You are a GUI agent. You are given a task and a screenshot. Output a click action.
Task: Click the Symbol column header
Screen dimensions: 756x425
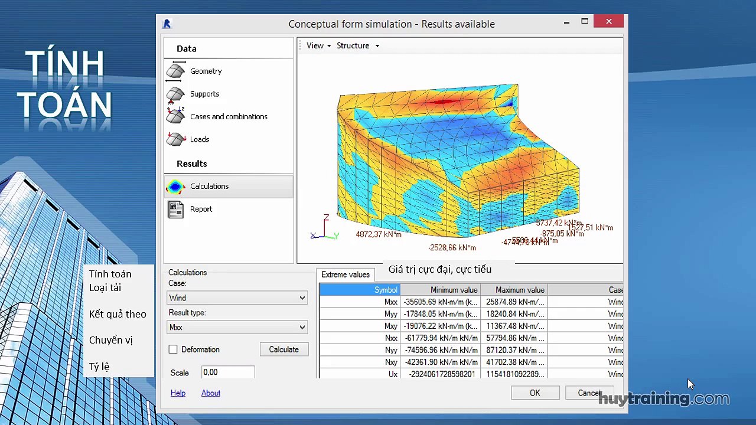pyautogui.click(x=360, y=290)
